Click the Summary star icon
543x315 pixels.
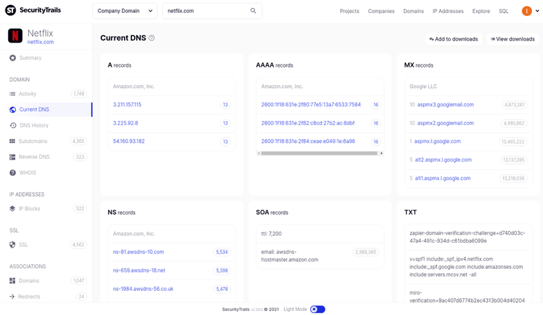pyautogui.click(x=12, y=58)
